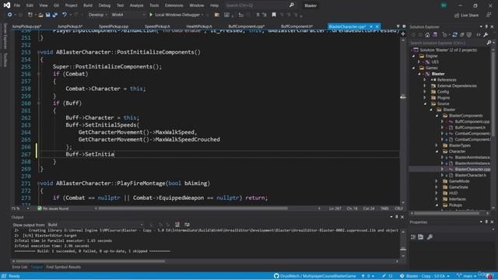Viewport: 498px width, 280px height.
Task: Switch to the SpeedPickup.h tab
Action: [157, 26]
